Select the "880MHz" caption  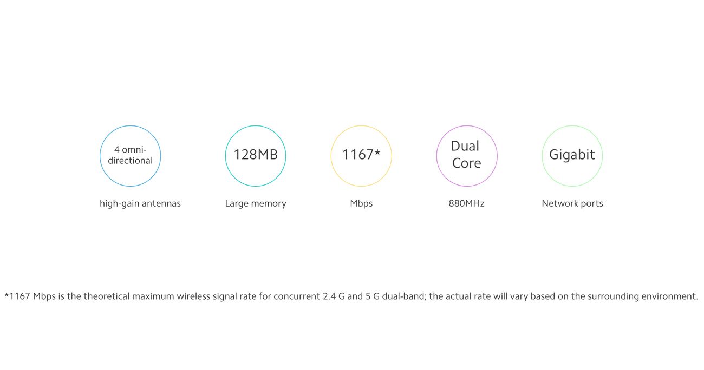click(466, 203)
